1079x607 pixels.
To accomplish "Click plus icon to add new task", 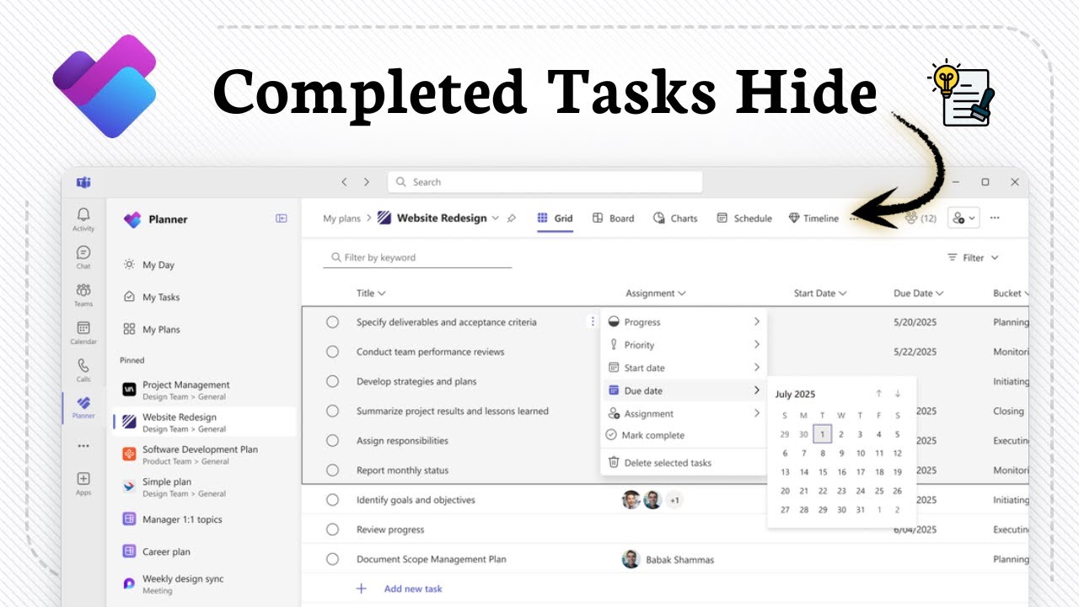I will pyautogui.click(x=362, y=588).
